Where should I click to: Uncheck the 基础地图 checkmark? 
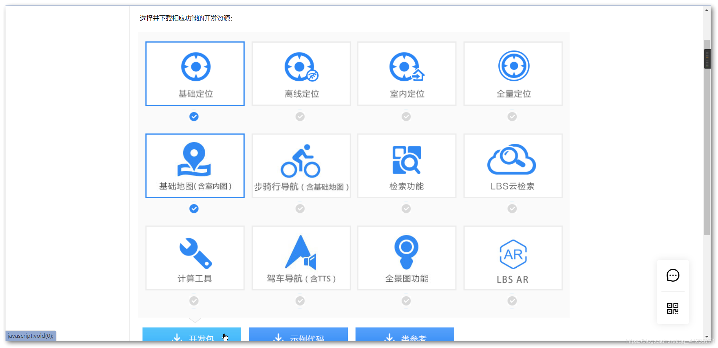pos(194,209)
